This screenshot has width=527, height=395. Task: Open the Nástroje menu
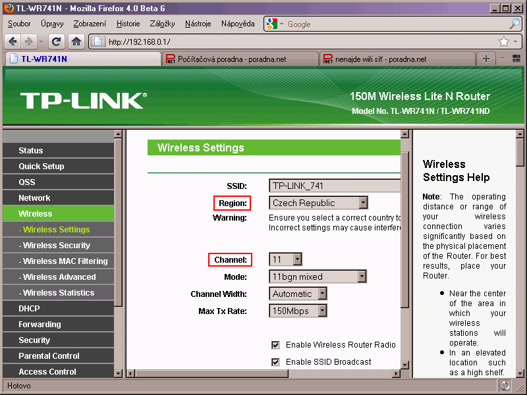198,24
